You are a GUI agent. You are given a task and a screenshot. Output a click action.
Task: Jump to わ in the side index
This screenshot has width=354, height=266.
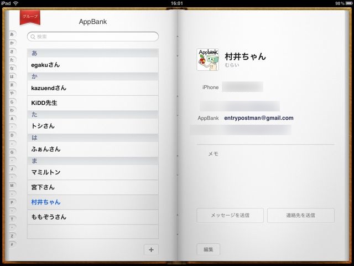coord(12,110)
